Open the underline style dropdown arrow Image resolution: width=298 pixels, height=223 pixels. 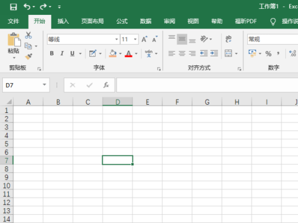[x=80, y=54]
